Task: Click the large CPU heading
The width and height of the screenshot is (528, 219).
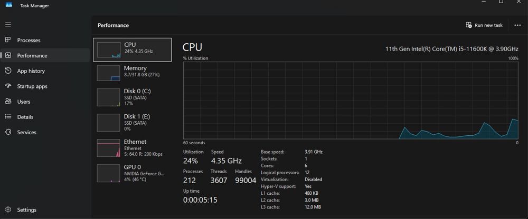Action: pos(192,47)
